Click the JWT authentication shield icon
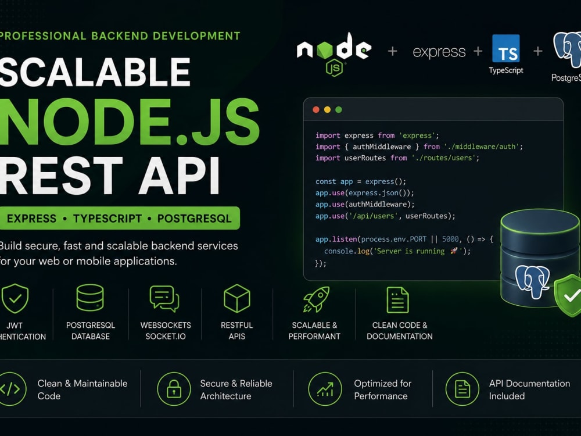This screenshot has height=436, width=581. pyautogui.click(x=15, y=298)
